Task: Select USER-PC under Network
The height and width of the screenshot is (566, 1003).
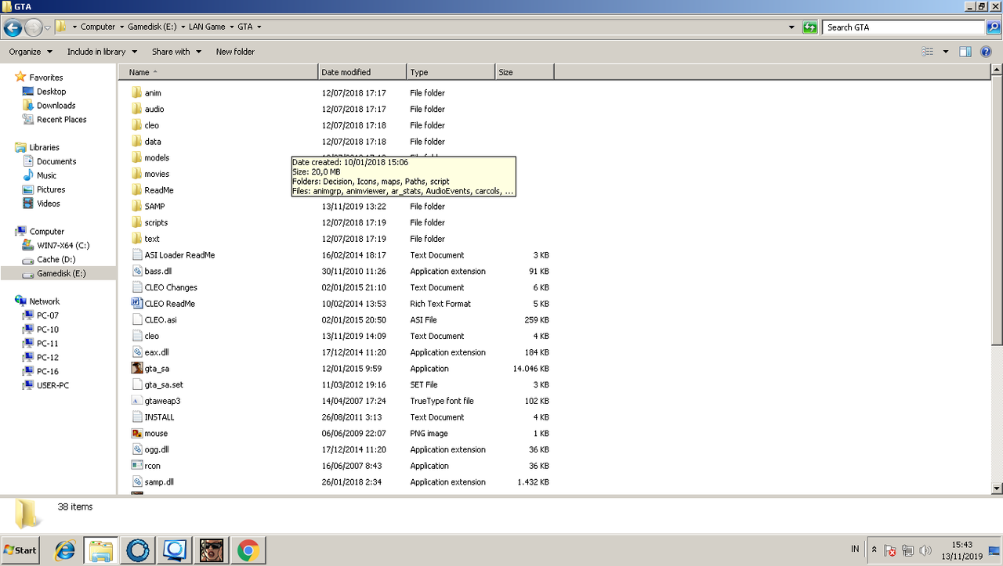Action: click(53, 386)
